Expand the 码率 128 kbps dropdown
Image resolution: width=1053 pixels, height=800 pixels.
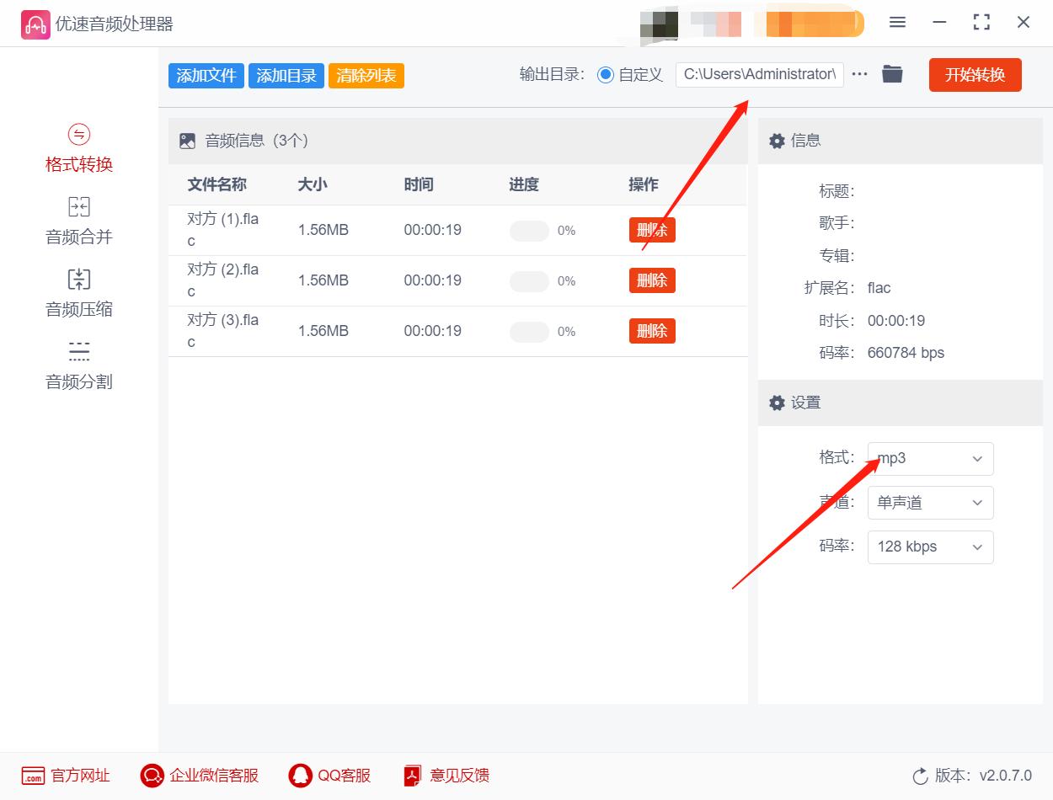(x=930, y=547)
